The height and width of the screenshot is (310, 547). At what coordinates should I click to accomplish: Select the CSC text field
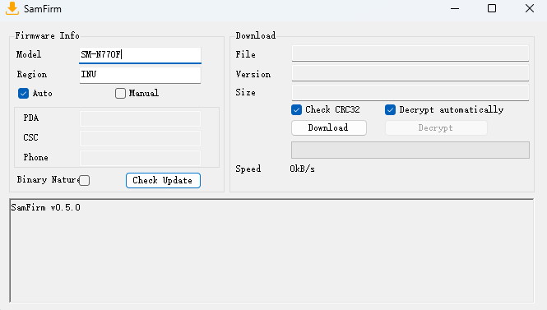click(x=140, y=138)
